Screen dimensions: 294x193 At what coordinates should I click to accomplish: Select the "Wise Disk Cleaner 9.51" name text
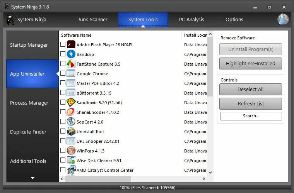[x=99, y=161]
